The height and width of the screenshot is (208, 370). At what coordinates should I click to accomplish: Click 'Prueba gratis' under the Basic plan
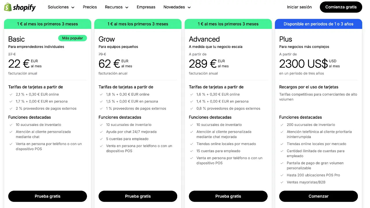pyautogui.click(x=47, y=196)
